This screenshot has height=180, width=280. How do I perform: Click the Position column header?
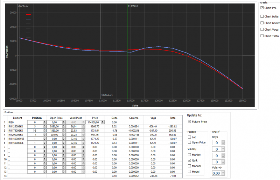click(37, 118)
